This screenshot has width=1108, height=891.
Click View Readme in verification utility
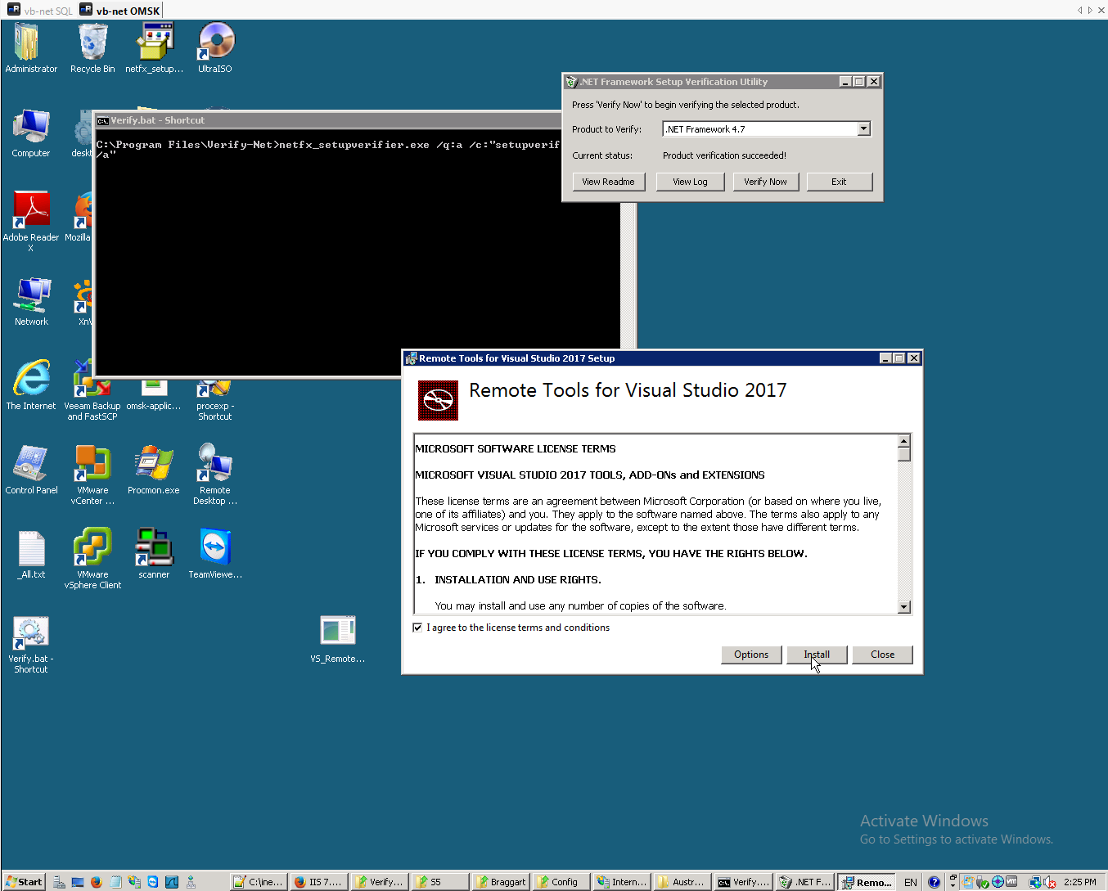click(608, 182)
